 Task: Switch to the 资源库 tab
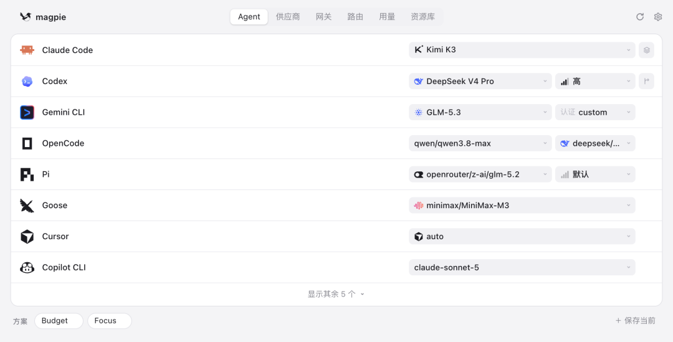[422, 17]
